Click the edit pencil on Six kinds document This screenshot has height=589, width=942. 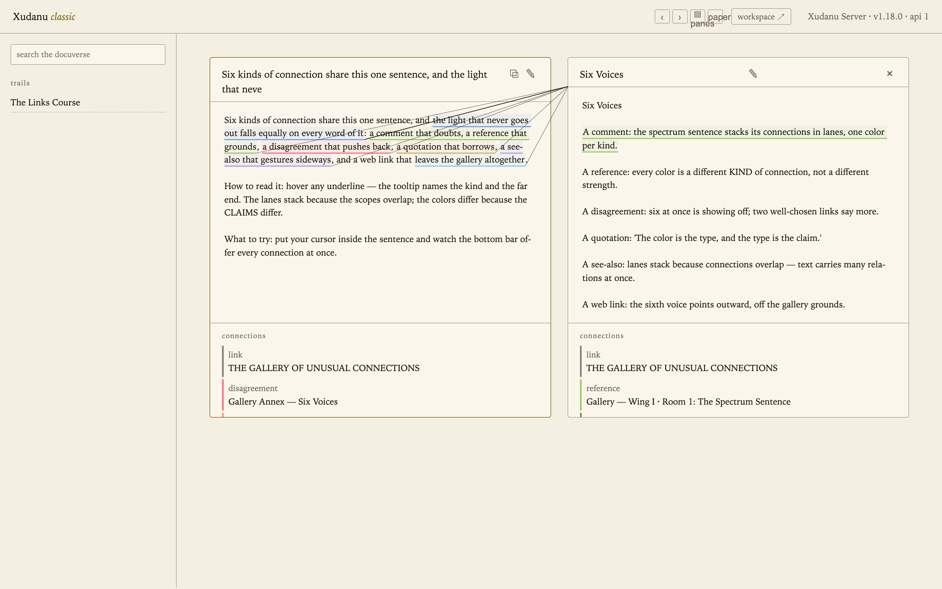click(530, 74)
